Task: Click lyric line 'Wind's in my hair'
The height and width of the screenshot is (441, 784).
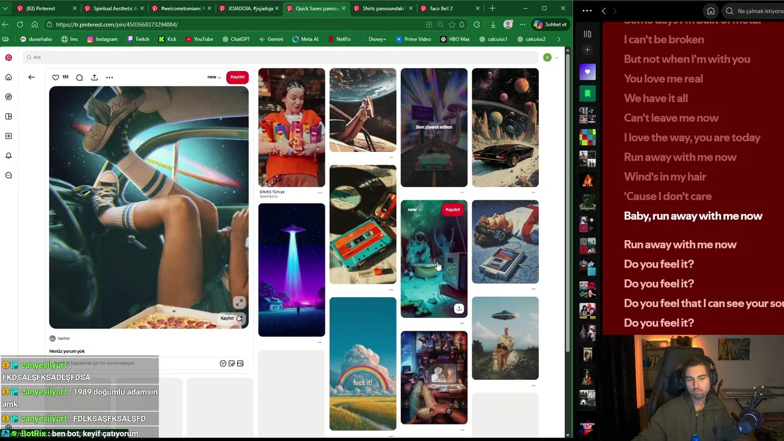Action: tap(665, 177)
